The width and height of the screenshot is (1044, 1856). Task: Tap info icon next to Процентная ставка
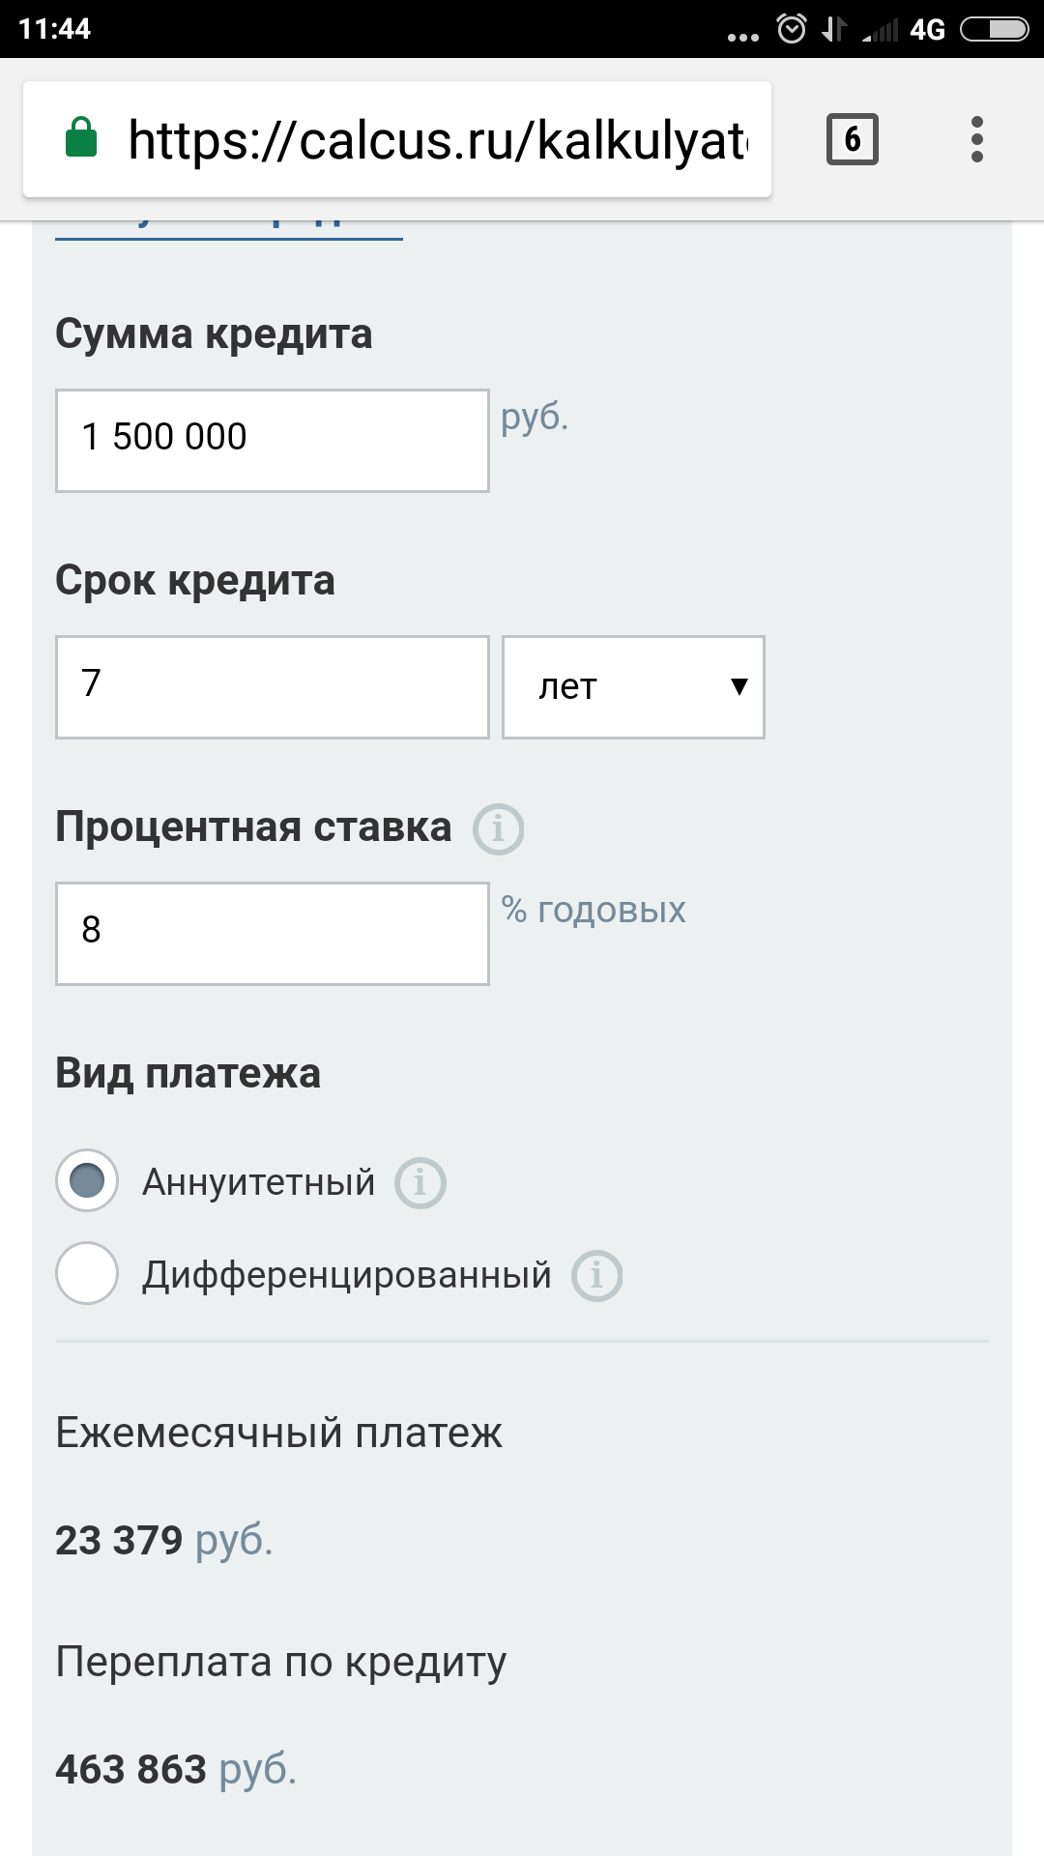point(498,828)
